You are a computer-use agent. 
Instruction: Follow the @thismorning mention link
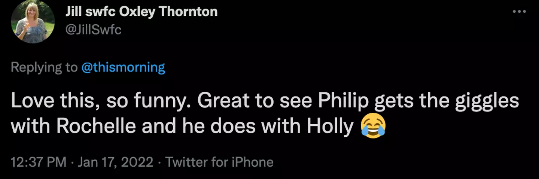pos(123,67)
